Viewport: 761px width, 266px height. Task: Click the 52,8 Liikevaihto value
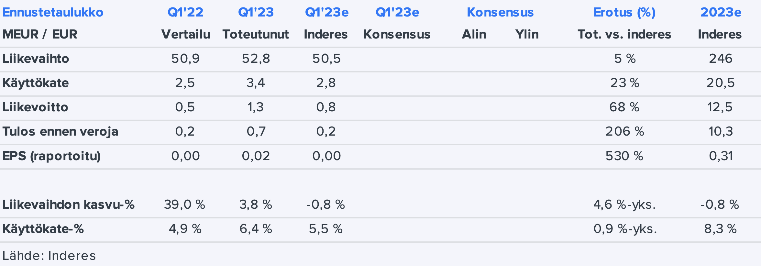pyautogui.click(x=256, y=59)
